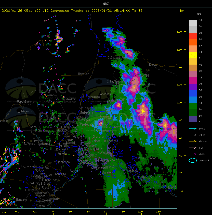Click the 'eb+bip' legend label
The width and height of the screenshot is (212, 215).
pos(203,154)
